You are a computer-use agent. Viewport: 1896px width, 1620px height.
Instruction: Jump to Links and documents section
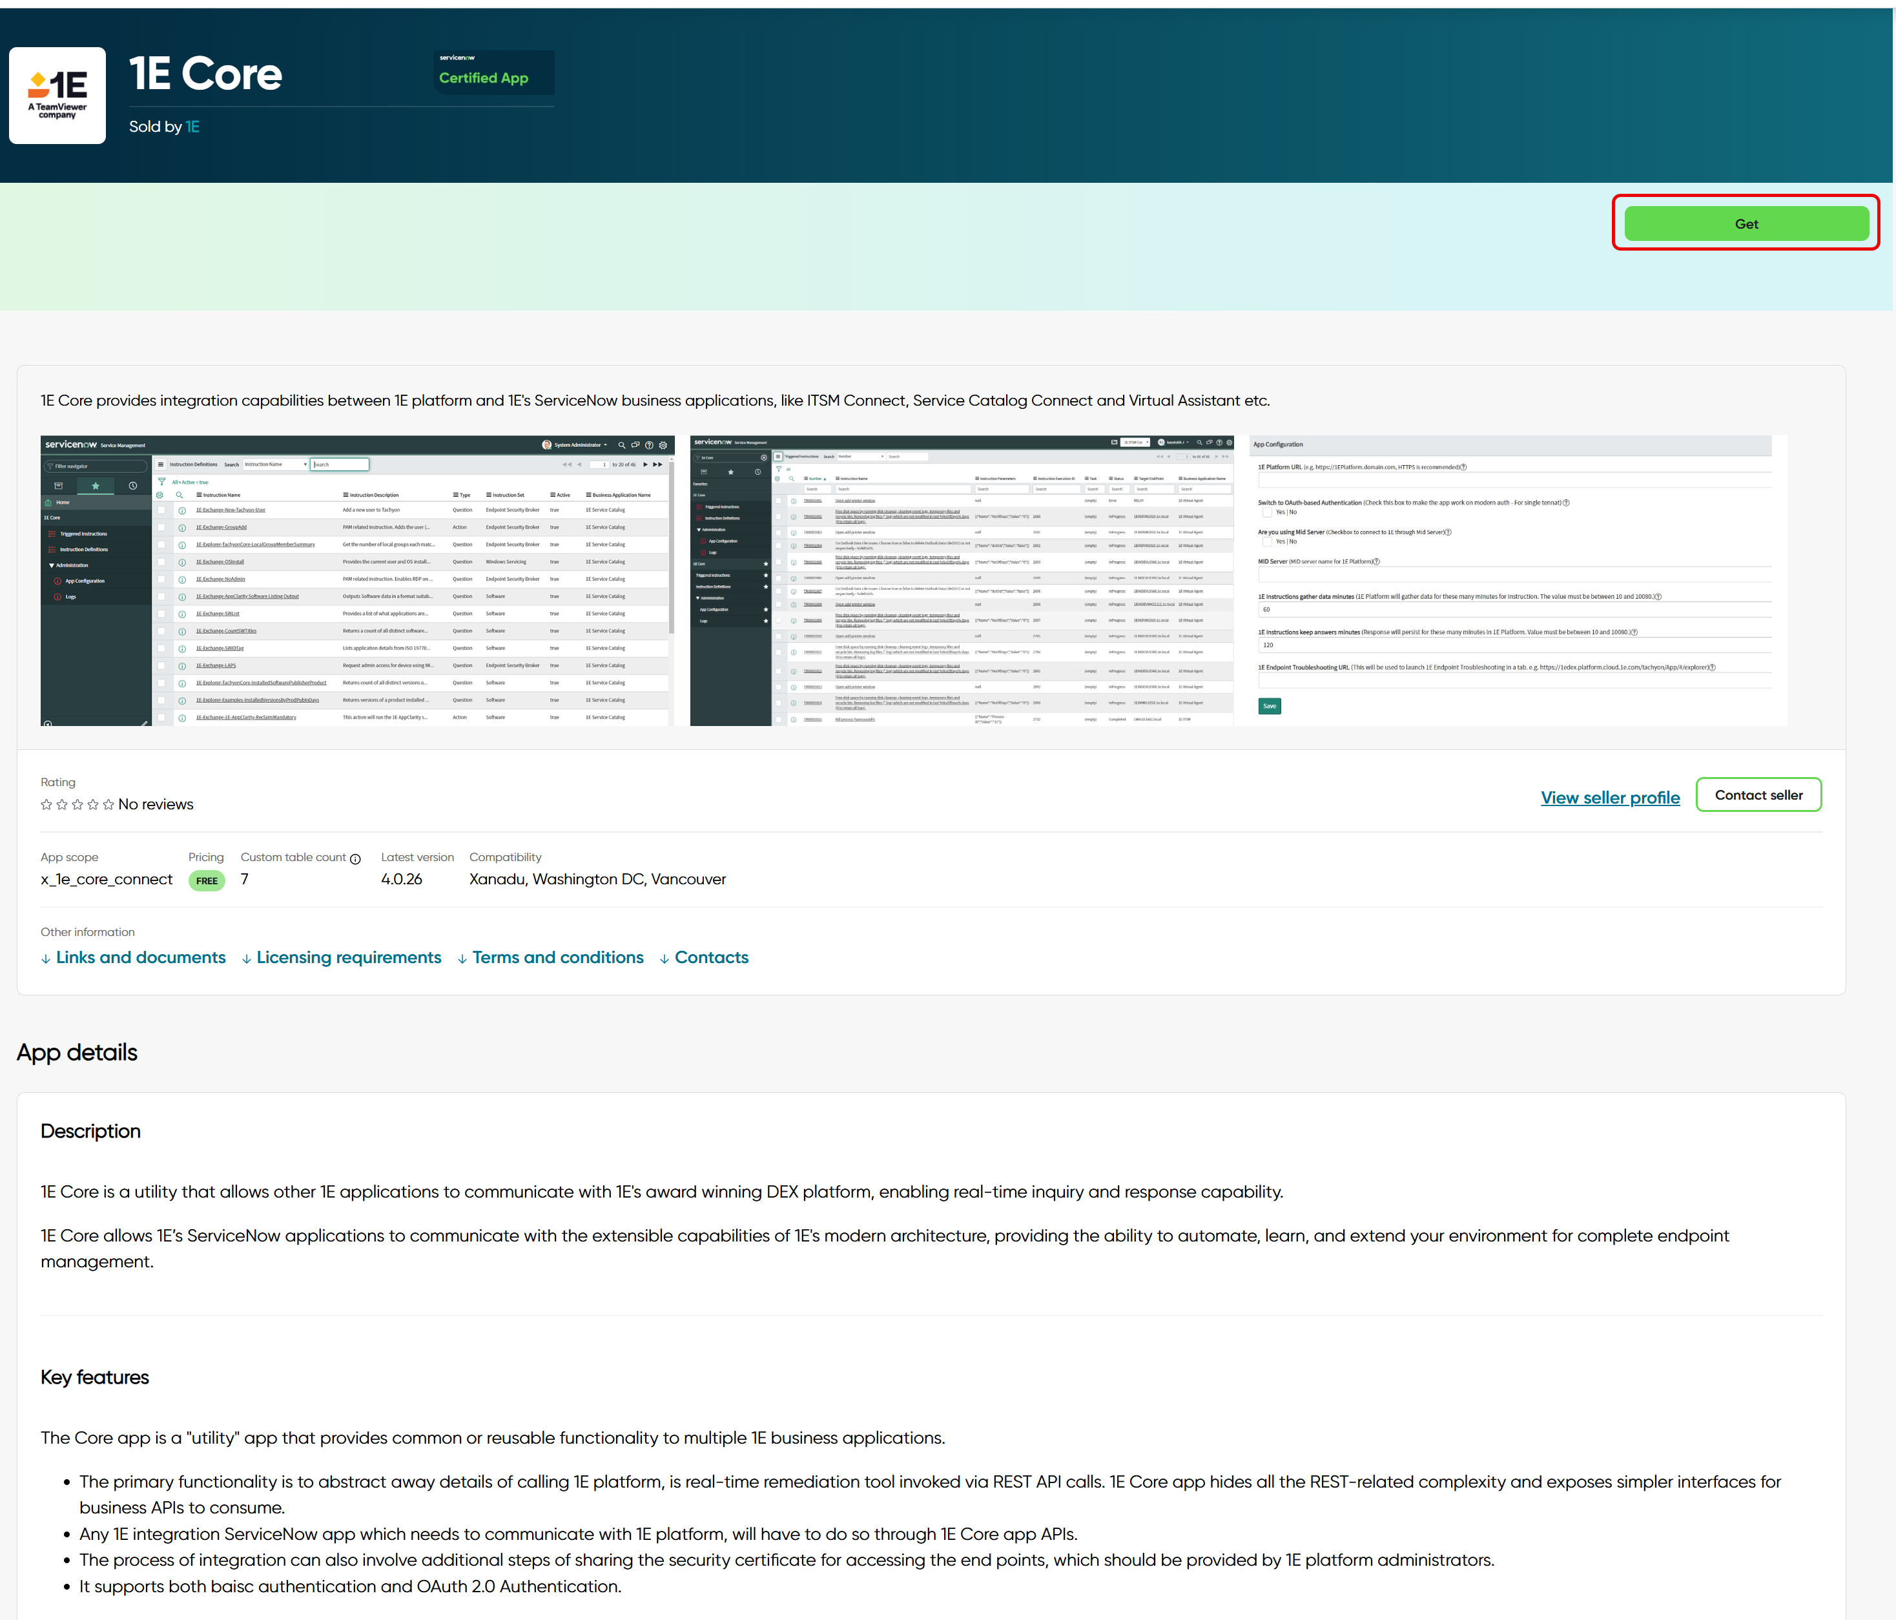point(140,957)
